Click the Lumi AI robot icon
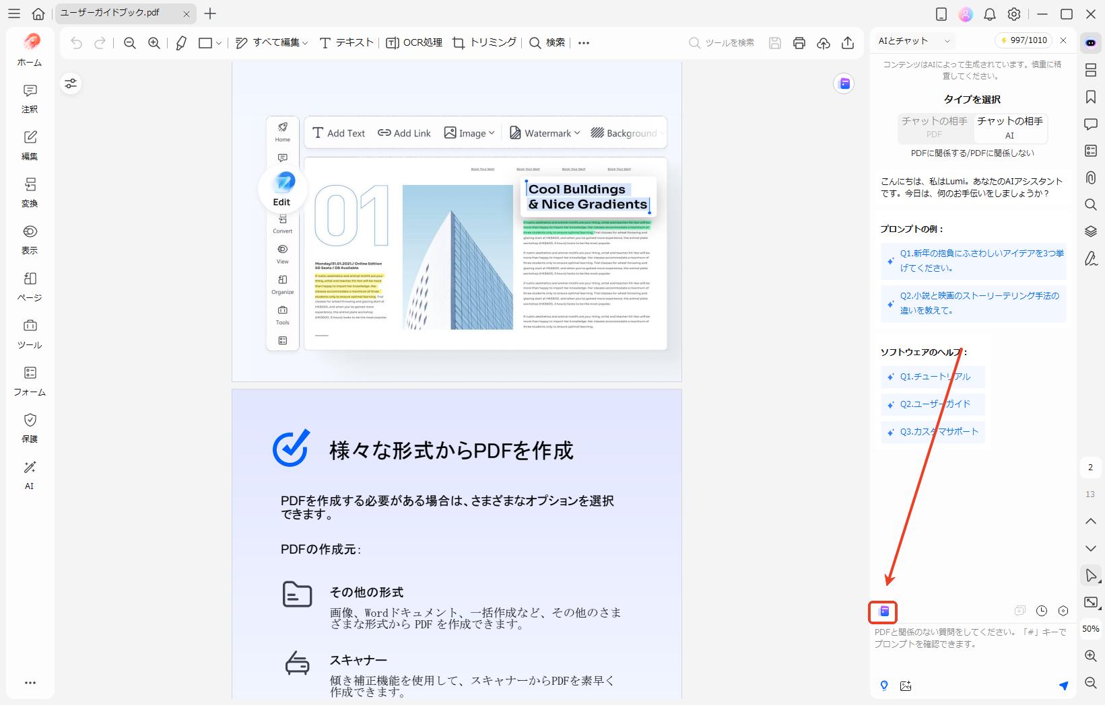Screen dimensions: 1105x705 1091,42
